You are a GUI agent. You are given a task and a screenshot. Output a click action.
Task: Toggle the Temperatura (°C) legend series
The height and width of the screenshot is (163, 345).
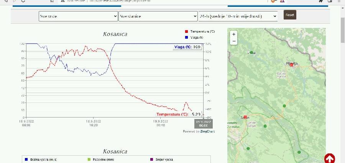pyautogui.click(x=200, y=31)
